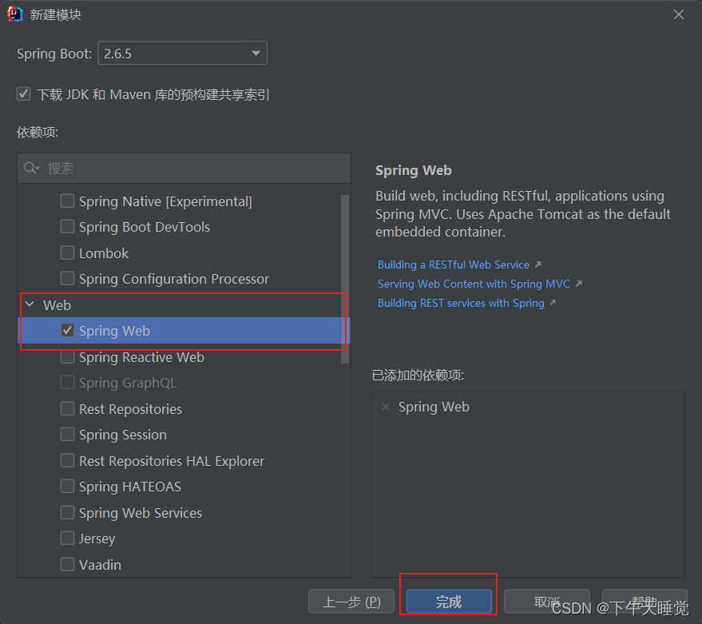Open Serving Web Content with Spring MVC
This screenshot has height=624, width=702.
(474, 284)
